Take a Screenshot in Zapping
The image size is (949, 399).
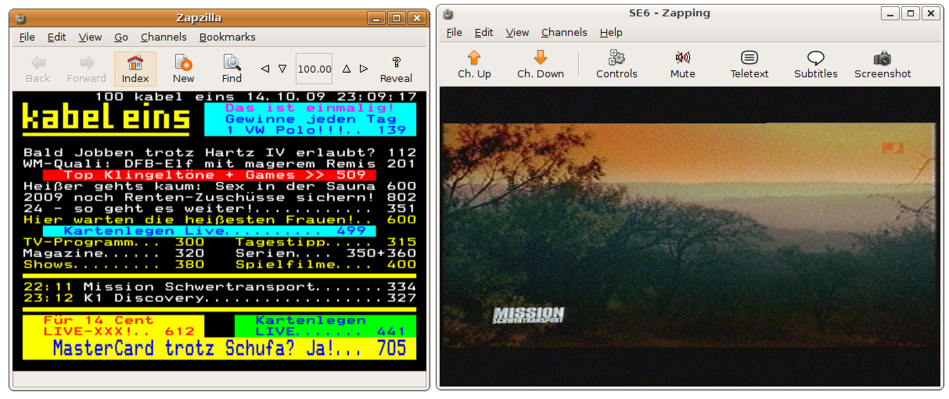882,65
